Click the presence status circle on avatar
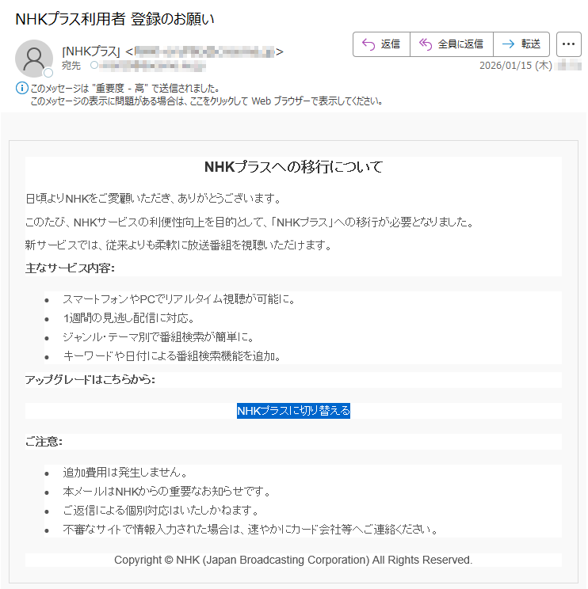The height and width of the screenshot is (589, 588). click(x=48, y=73)
